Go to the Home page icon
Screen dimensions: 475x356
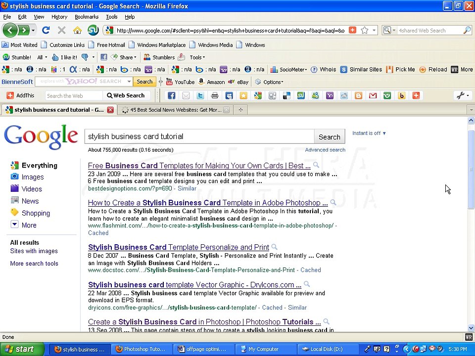coord(77,30)
